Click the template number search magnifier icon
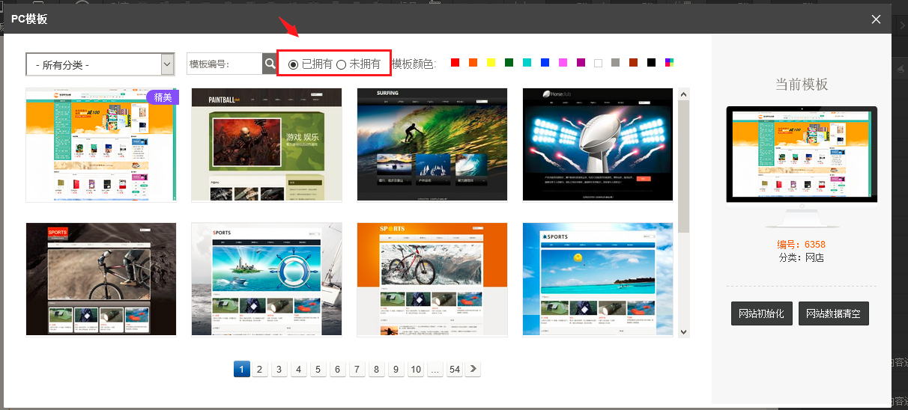908x410 pixels. [270, 64]
